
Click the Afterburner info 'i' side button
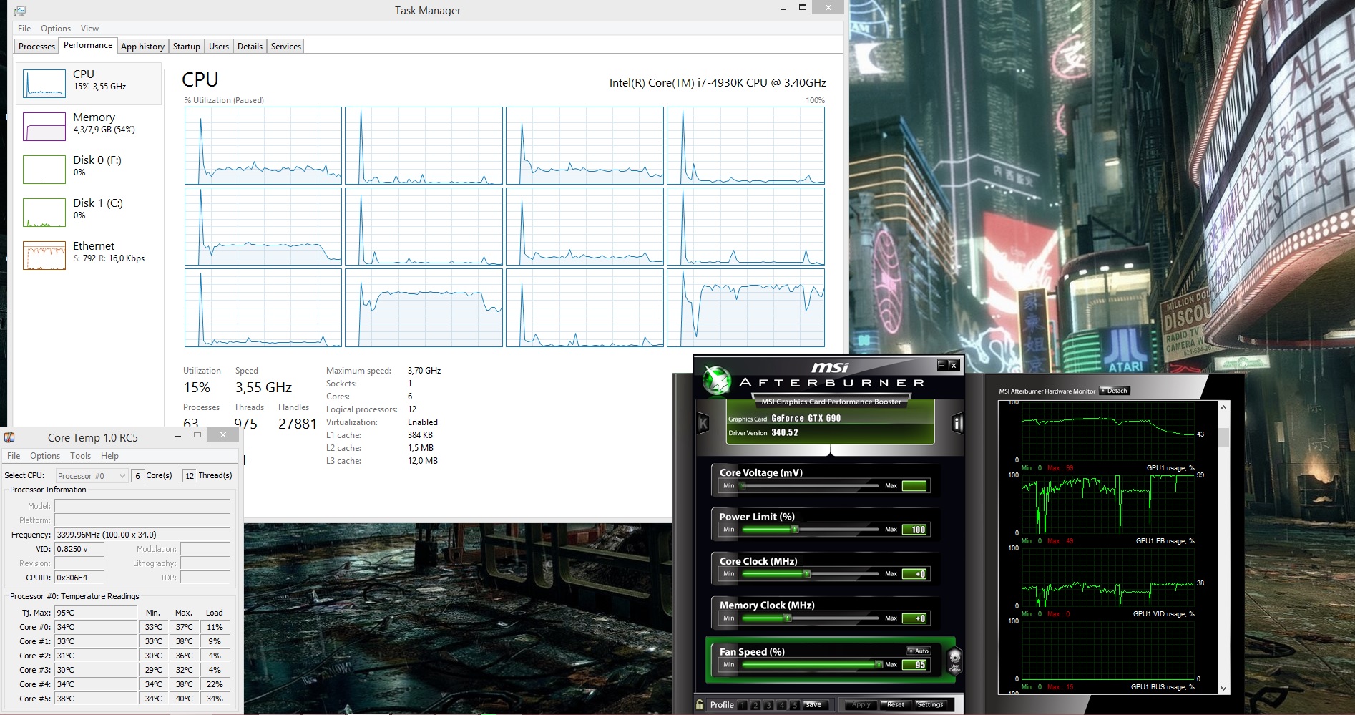pyautogui.click(x=957, y=424)
